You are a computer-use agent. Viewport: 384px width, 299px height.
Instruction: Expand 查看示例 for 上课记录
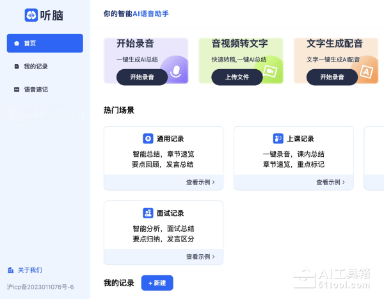point(330,182)
